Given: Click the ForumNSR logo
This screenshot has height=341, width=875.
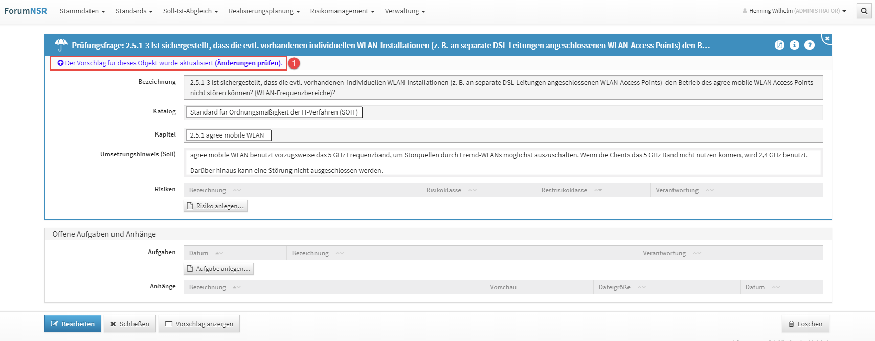Looking at the screenshot, I should click(26, 11).
